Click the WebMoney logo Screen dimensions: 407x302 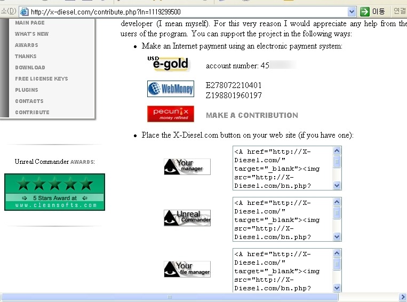click(x=170, y=89)
